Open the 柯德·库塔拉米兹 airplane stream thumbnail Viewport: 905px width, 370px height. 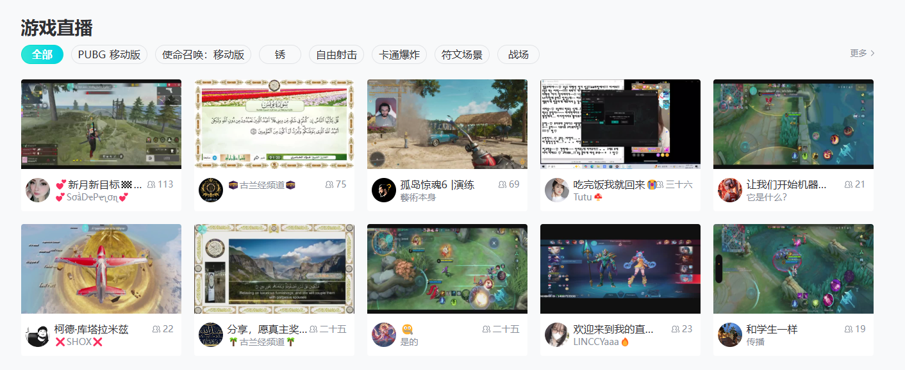coord(101,269)
